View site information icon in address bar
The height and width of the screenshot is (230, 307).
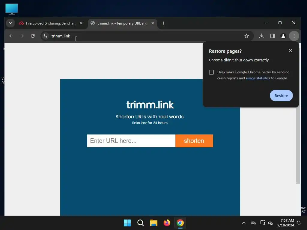click(46, 36)
